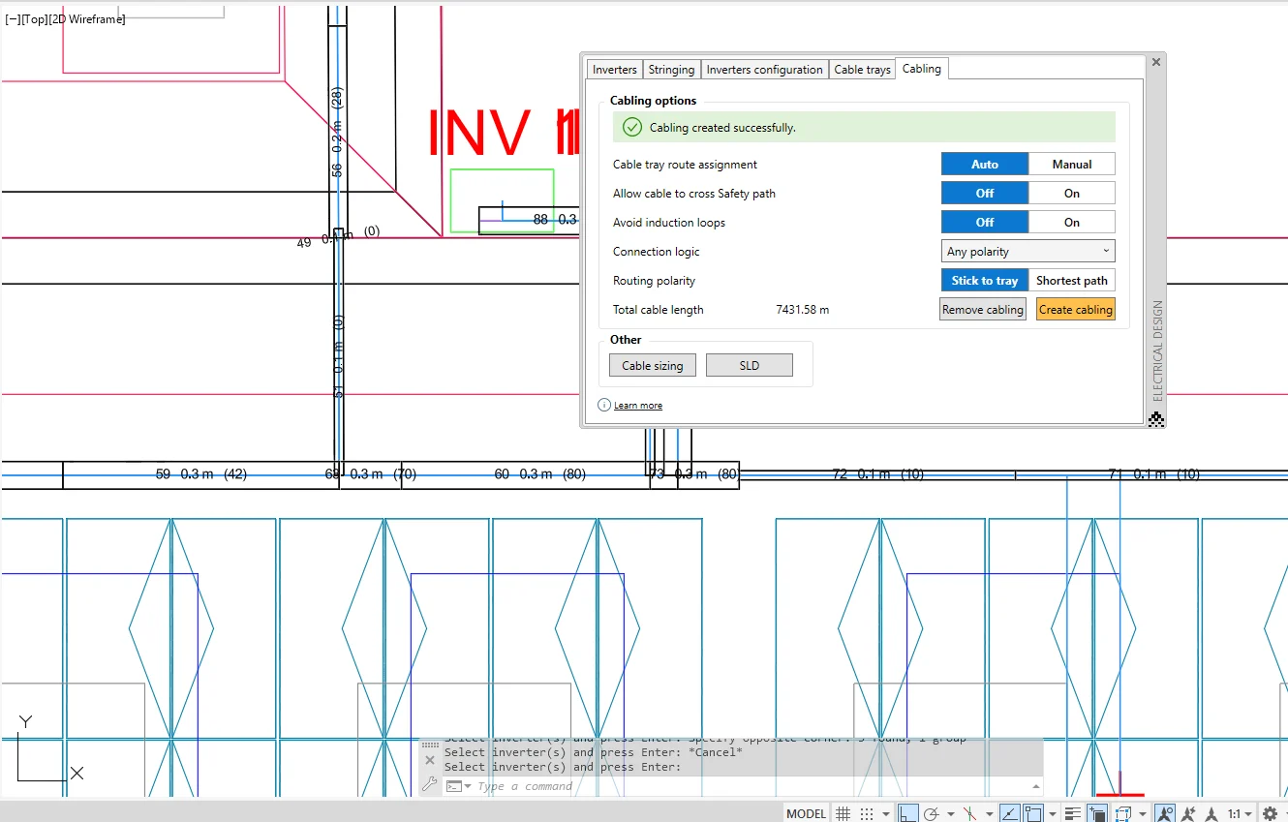Expand snap mode options arrow
Image resolution: width=1288 pixels, height=822 pixels.
886,813
